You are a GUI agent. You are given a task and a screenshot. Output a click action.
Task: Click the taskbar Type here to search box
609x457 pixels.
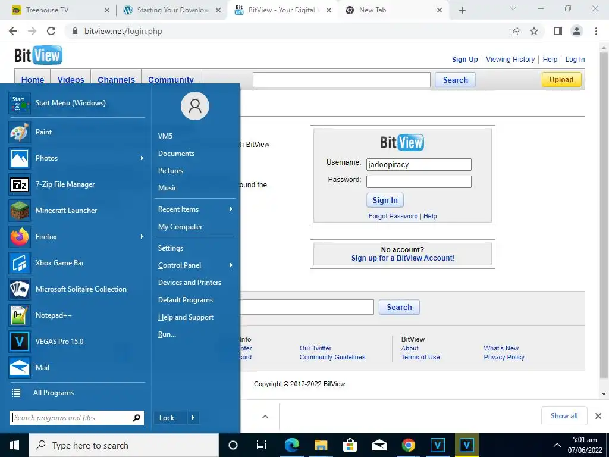[124, 445]
